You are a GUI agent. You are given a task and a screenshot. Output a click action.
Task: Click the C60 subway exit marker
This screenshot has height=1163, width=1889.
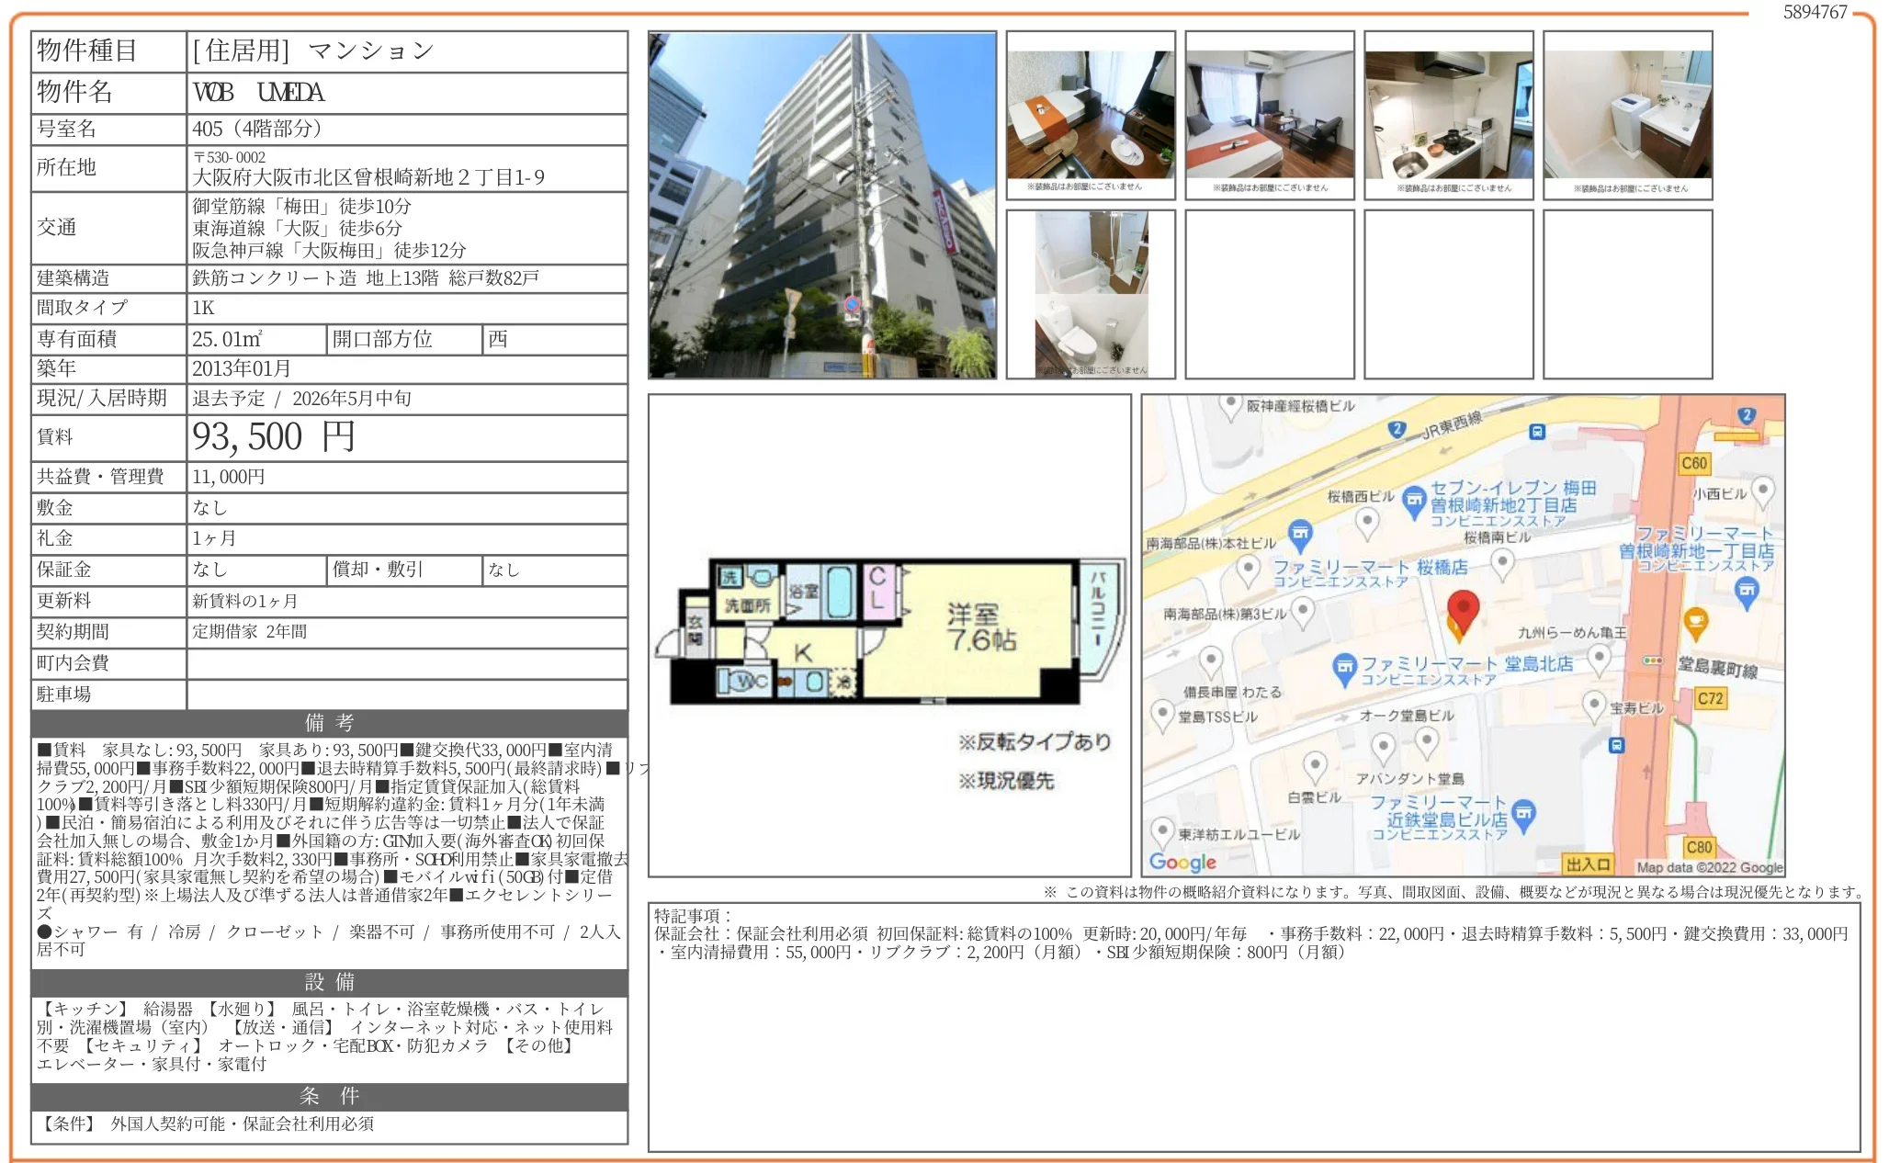(x=1695, y=462)
